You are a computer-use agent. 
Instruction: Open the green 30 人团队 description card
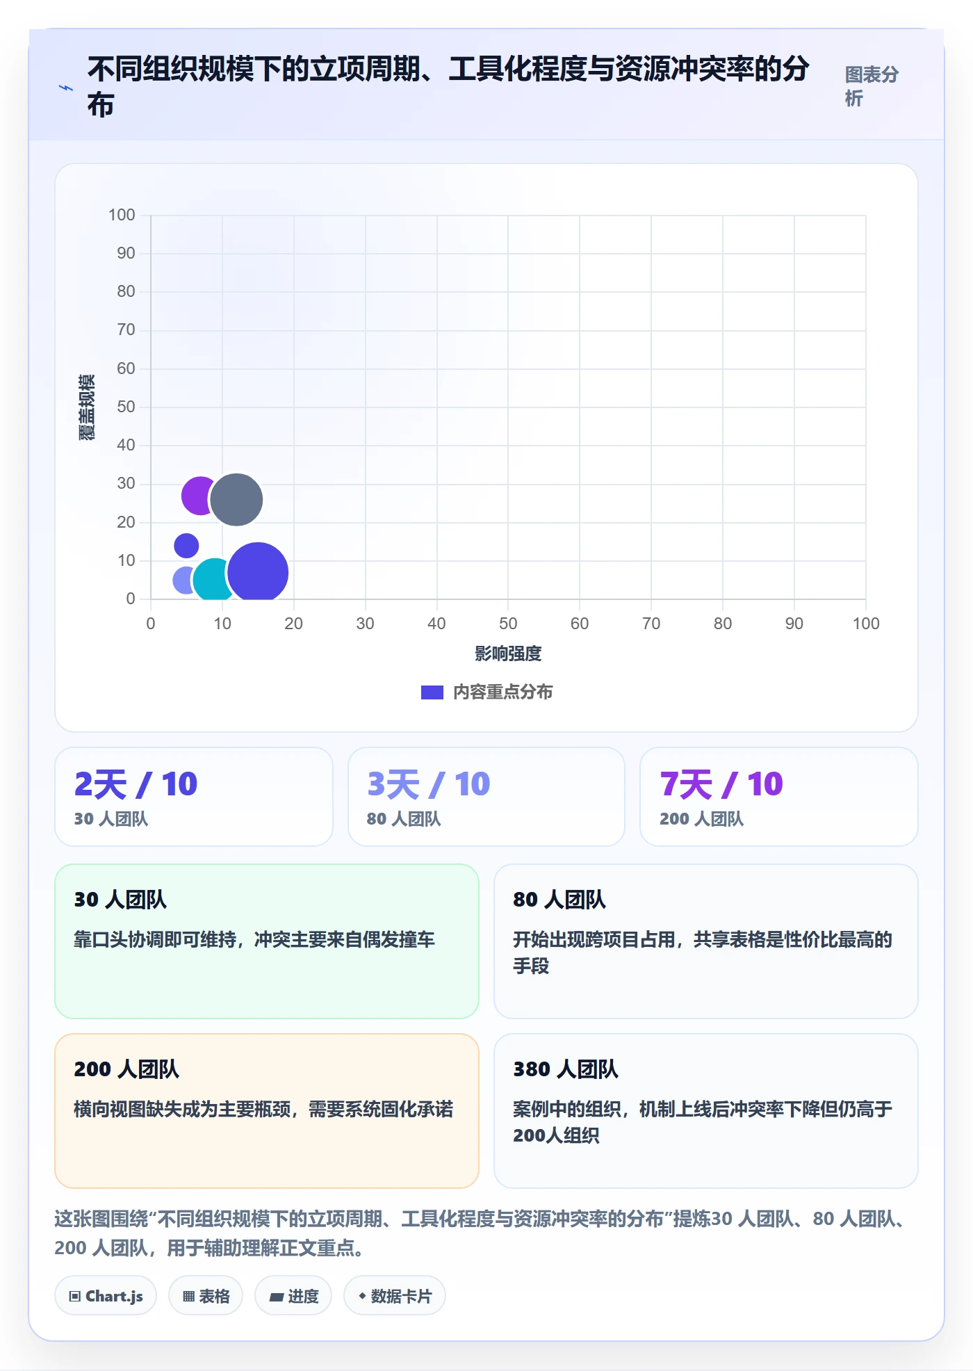(x=267, y=941)
